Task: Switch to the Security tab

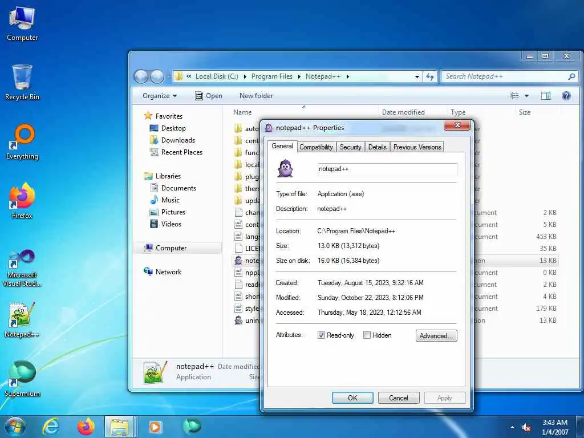Action: coord(351,147)
